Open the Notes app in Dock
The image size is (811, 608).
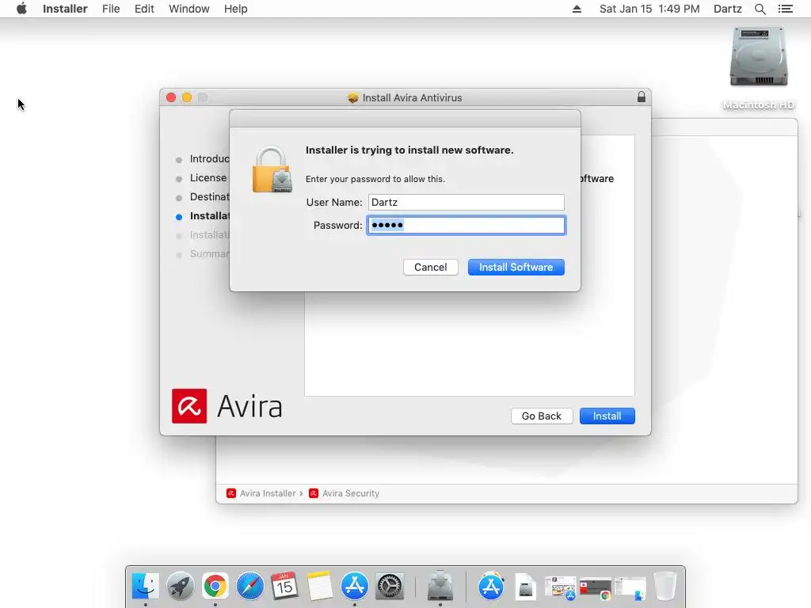click(320, 587)
